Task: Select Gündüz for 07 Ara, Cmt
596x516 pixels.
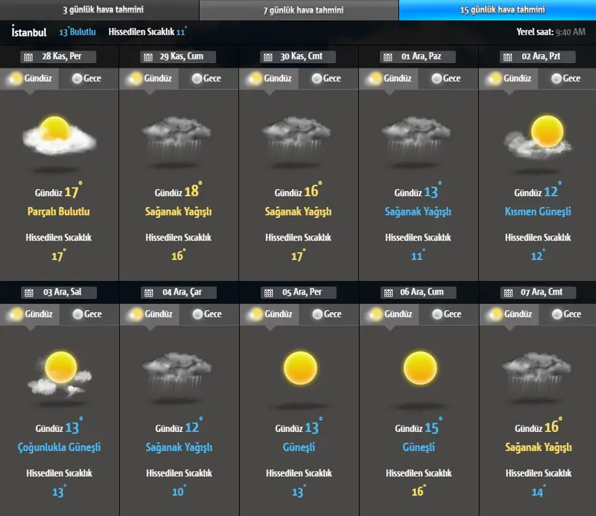Action: pos(509,314)
